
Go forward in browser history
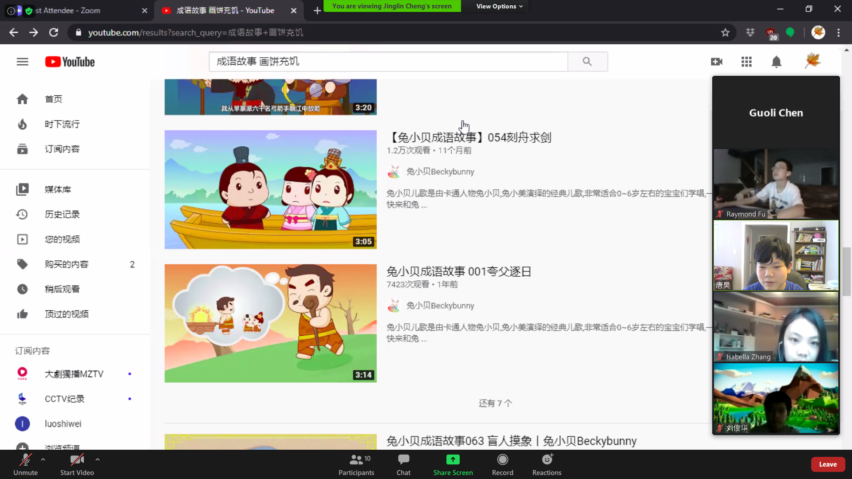click(x=34, y=32)
